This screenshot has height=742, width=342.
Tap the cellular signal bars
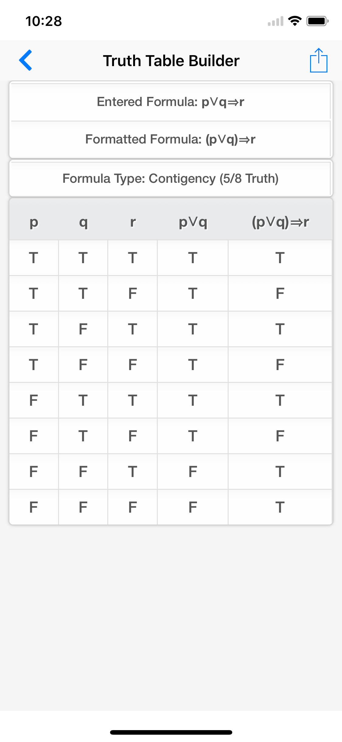(275, 21)
